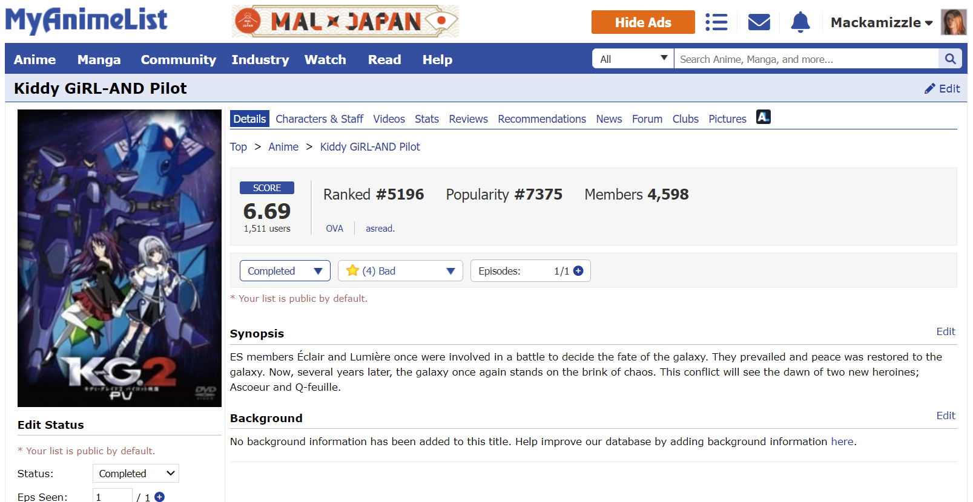Click the search magnifier button
Image resolution: width=973 pixels, height=502 pixels.
click(950, 59)
